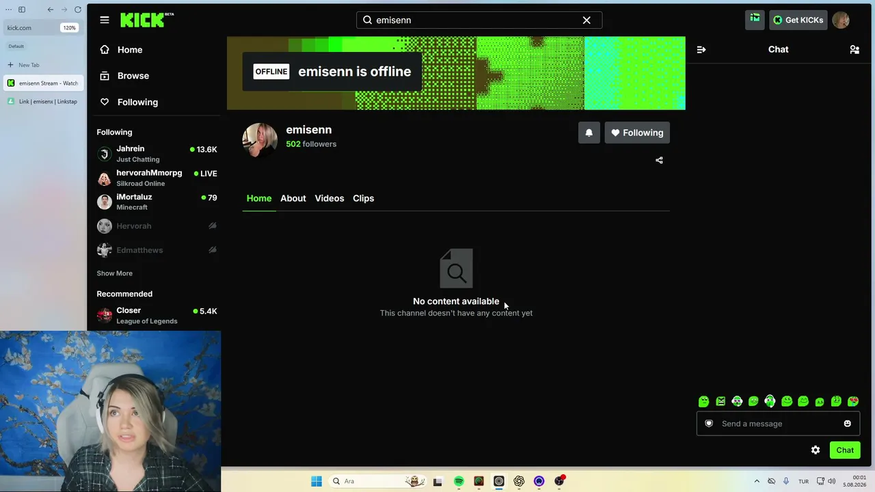Open the TUR language switcher

coord(803,481)
